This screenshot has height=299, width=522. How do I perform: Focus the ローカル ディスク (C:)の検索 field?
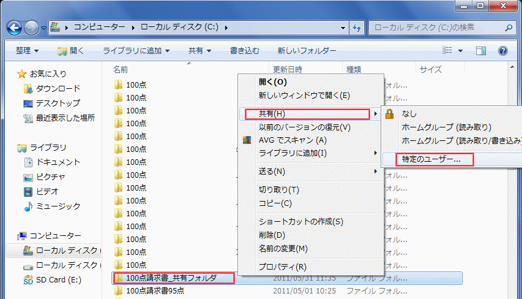[x=442, y=28]
